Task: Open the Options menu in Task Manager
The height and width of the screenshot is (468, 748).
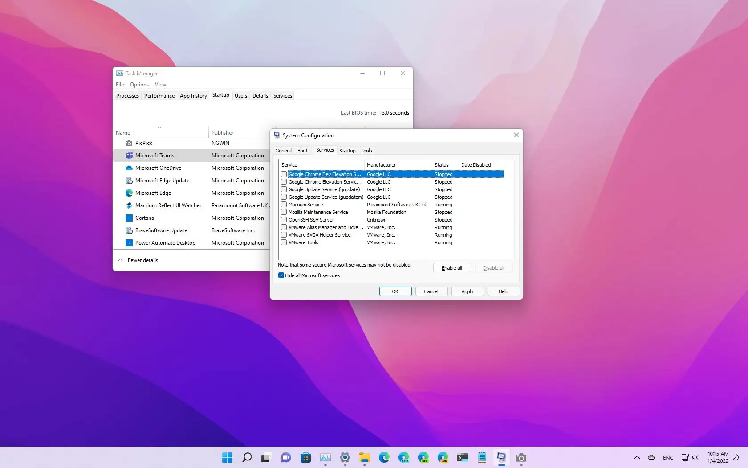Action: [139, 85]
